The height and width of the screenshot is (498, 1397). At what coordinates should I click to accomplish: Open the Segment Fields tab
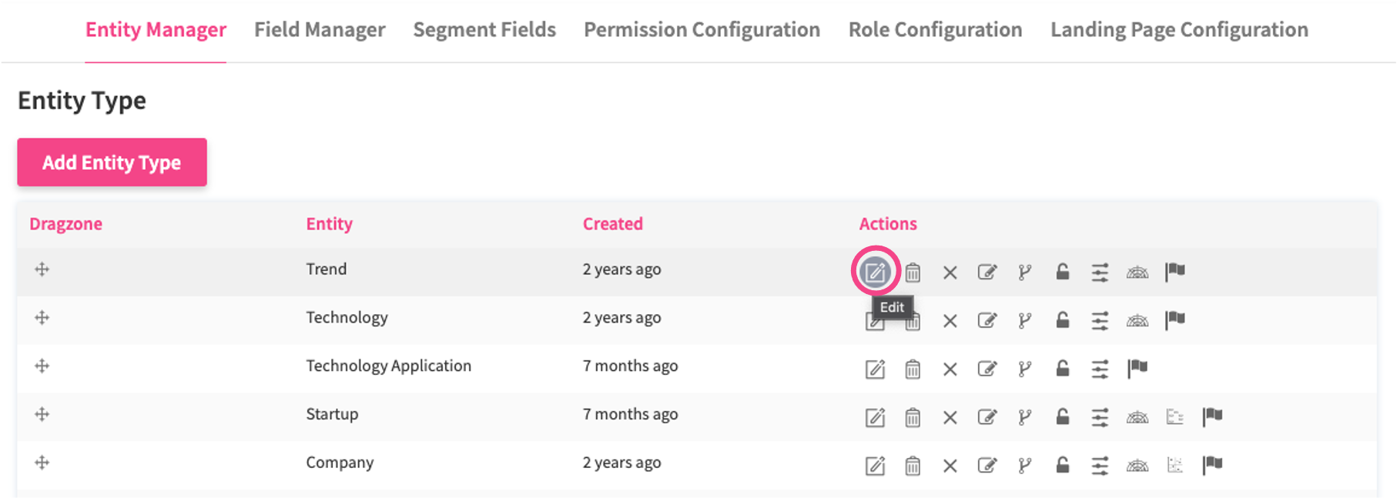pos(484,30)
